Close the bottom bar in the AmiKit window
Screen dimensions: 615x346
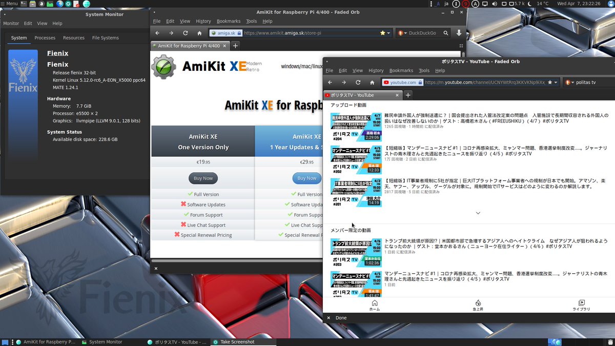[156, 268]
